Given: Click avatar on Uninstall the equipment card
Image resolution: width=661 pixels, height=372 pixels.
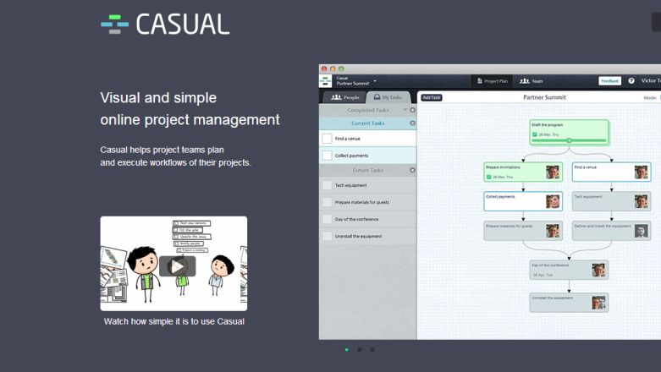Looking at the screenshot, I should (x=598, y=303).
